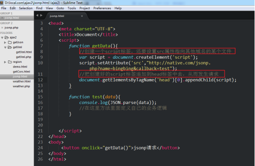Select jsonp.html in folder tree

point(20,77)
